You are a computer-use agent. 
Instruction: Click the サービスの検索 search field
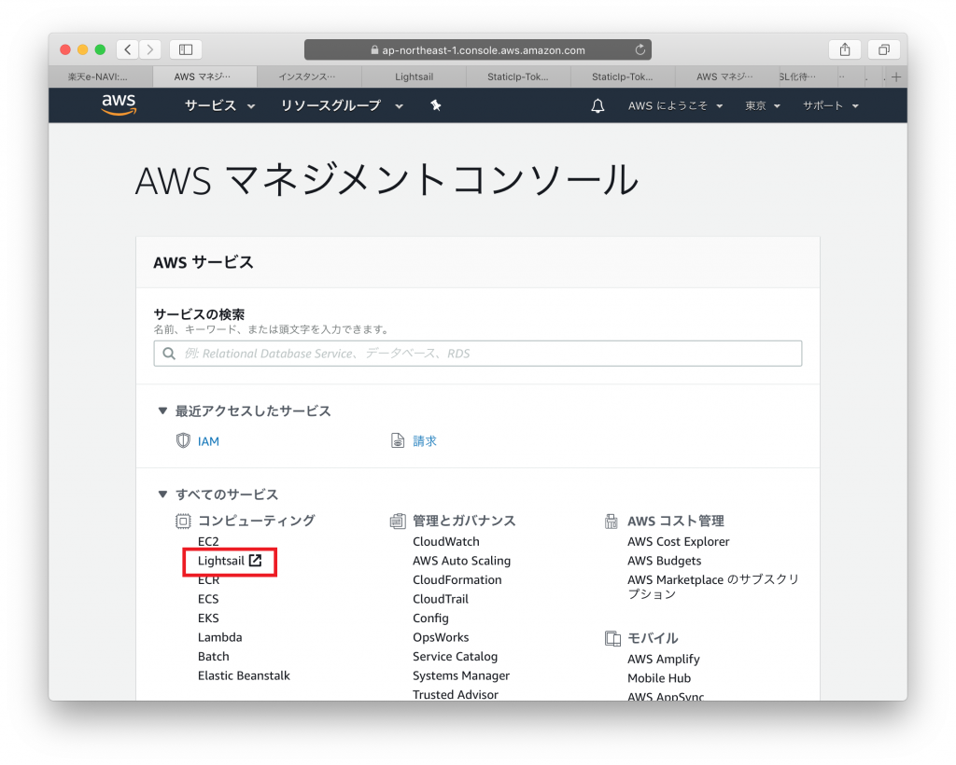click(x=477, y=354)
